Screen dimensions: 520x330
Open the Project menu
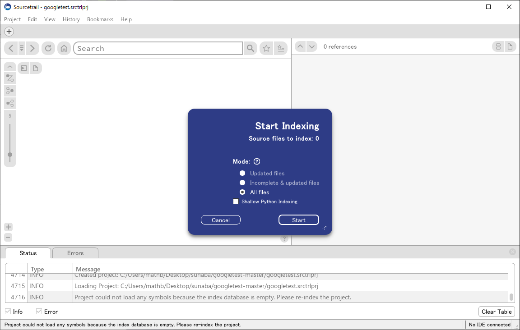pos(12,19)
